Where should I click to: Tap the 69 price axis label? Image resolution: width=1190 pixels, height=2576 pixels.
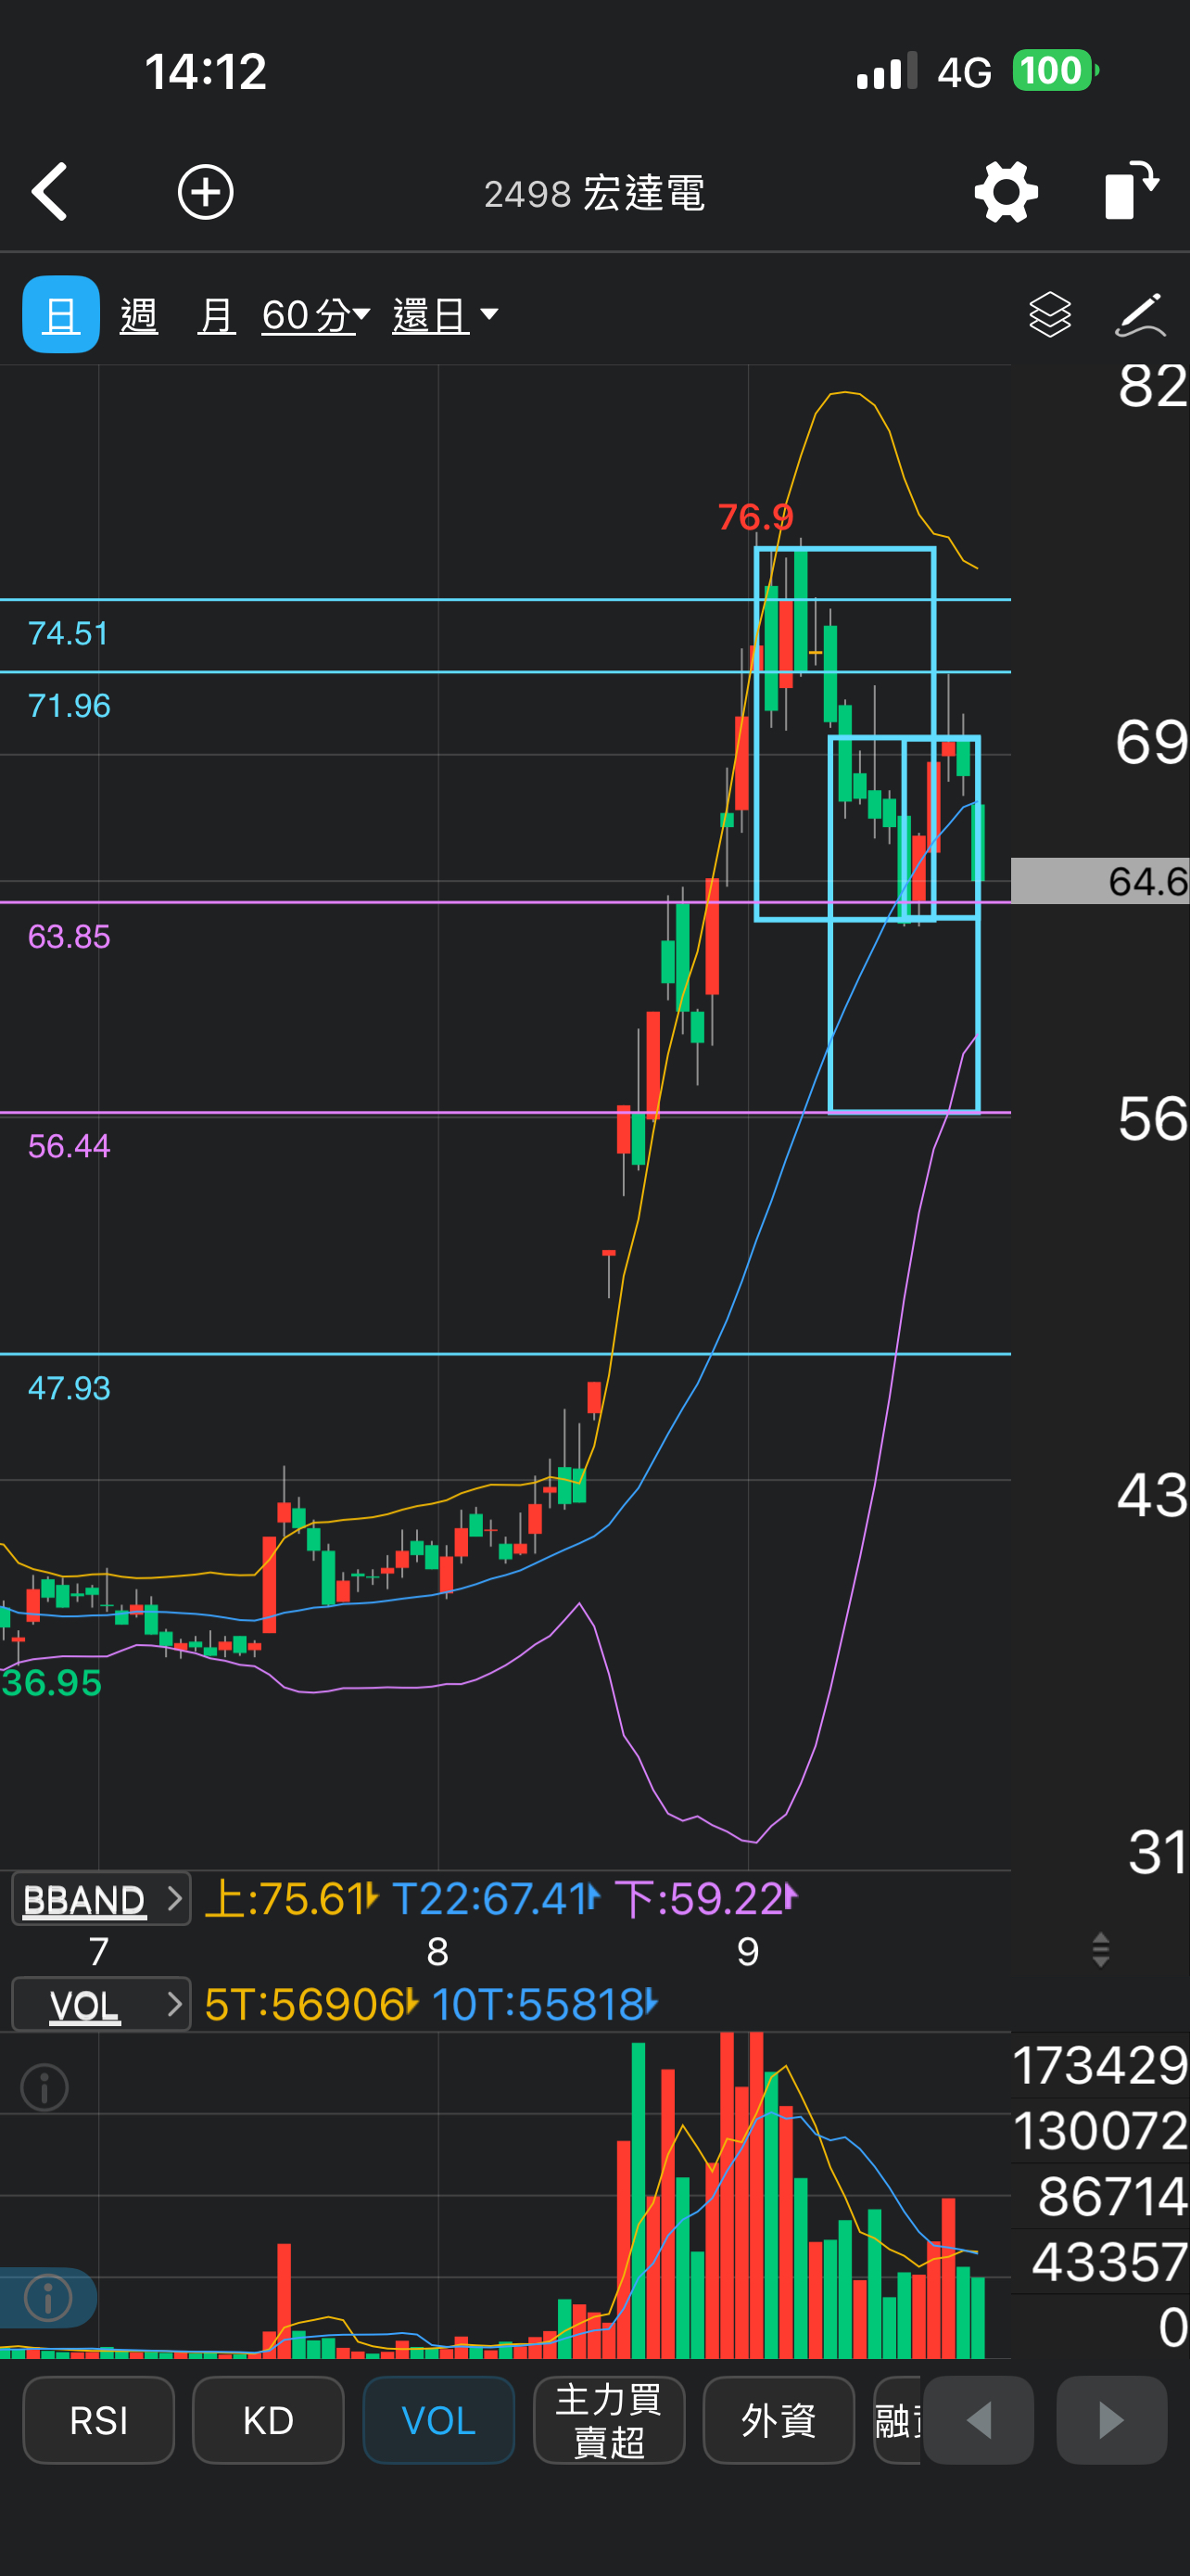[x=1152, y=742]
